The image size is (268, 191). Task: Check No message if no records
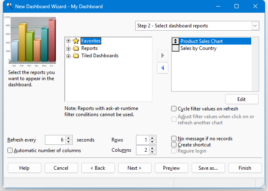pos(174,139)
